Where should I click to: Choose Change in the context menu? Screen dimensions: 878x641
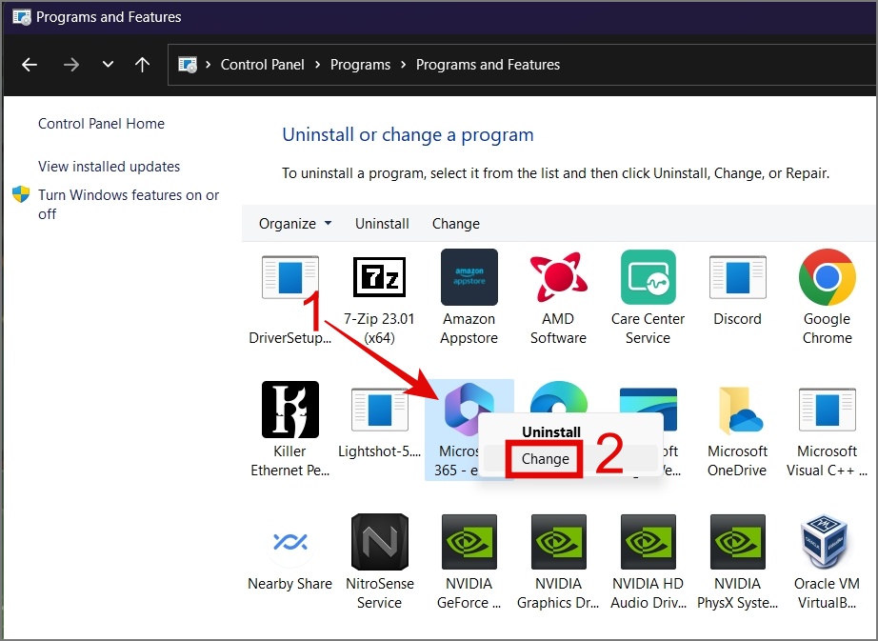click(545, 458)
